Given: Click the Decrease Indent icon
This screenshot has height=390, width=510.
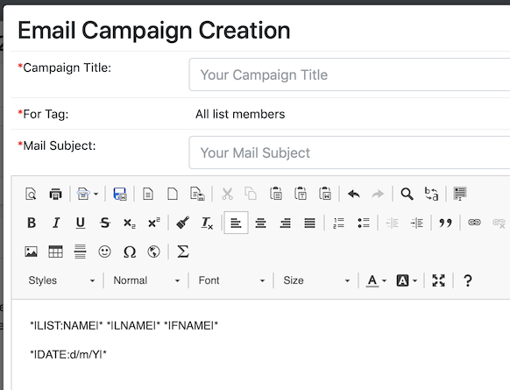Looking at the screenshot, I should pos(393,223).
